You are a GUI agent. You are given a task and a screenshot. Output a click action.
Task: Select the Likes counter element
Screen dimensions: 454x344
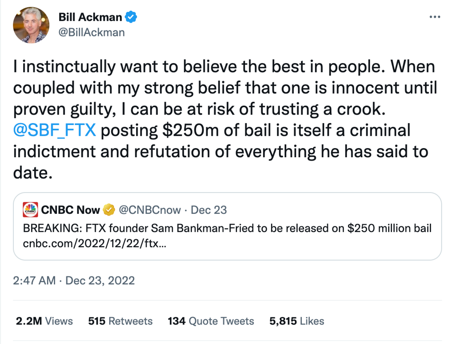click(297, 321)
